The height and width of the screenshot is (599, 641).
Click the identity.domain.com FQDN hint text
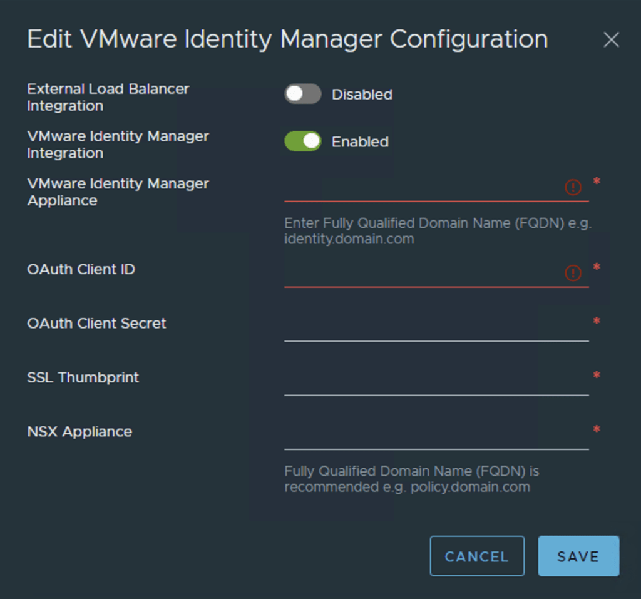[x=437, y=231]
